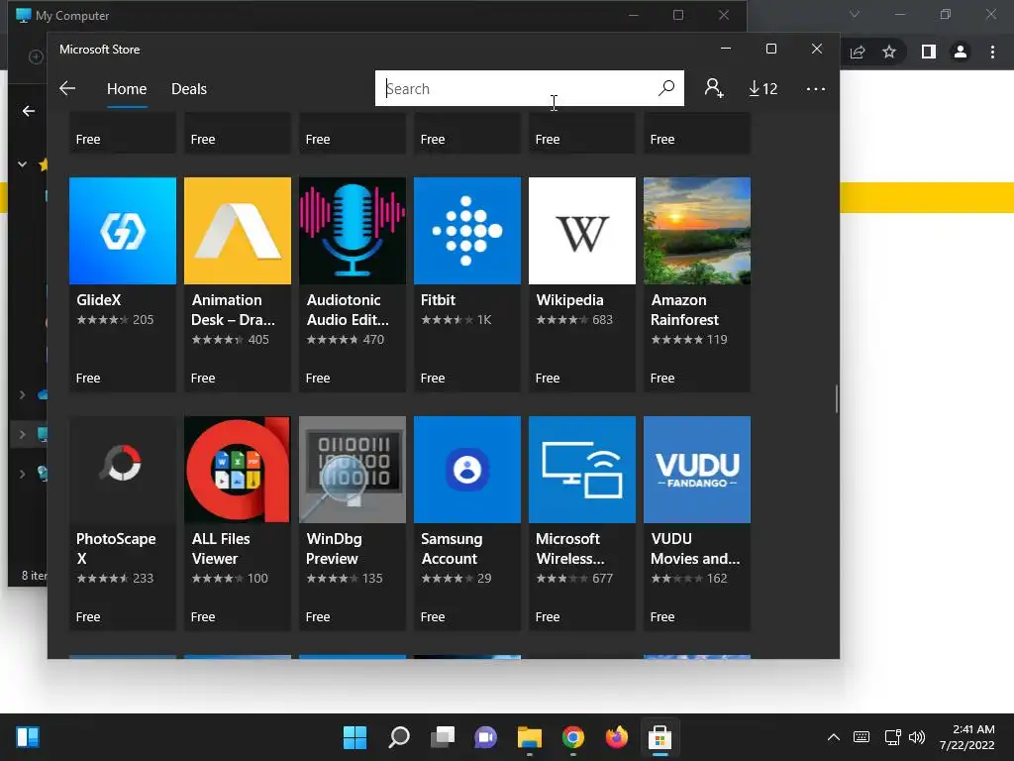The image size is (1014, 761).
Task: Click Chrome share page icon
Action: [858, 52]
